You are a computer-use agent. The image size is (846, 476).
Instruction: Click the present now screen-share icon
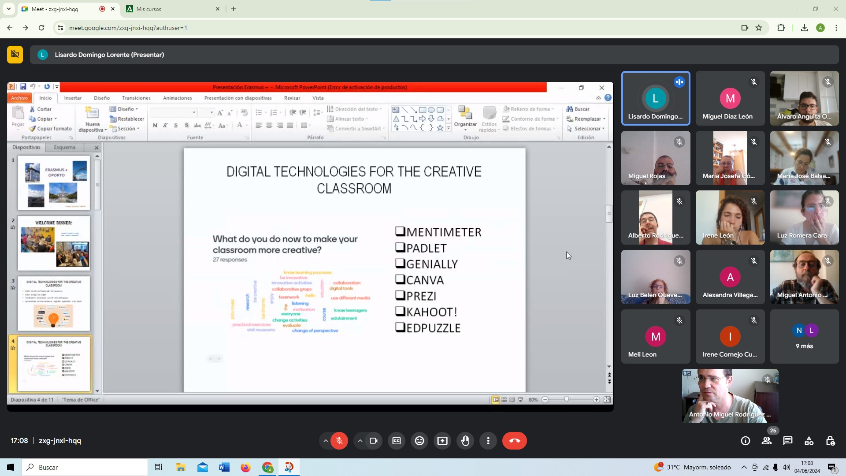pos(442,441)
